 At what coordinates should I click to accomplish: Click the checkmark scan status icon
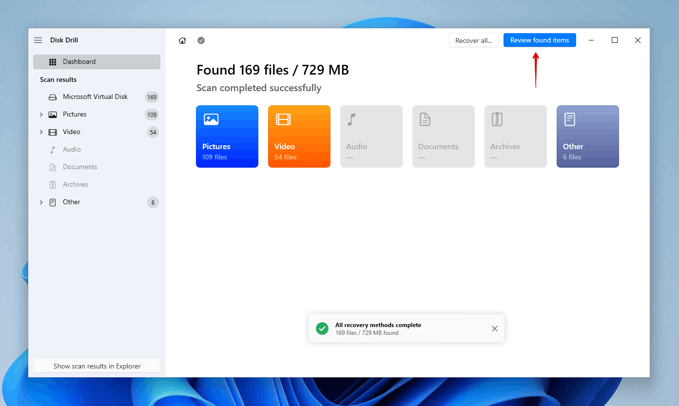(201, 40)
